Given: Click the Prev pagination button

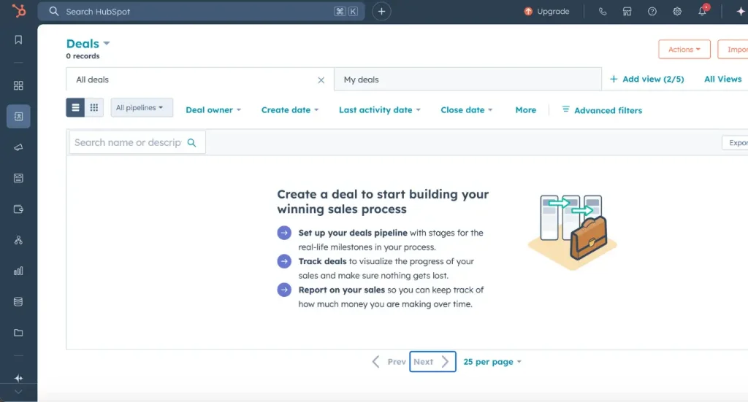Looking at the screenshot, I should [x=389, y=362].
